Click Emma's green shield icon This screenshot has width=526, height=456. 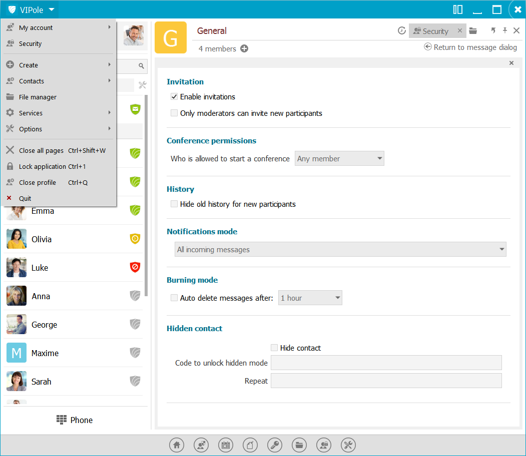click(x=135, y=210)
